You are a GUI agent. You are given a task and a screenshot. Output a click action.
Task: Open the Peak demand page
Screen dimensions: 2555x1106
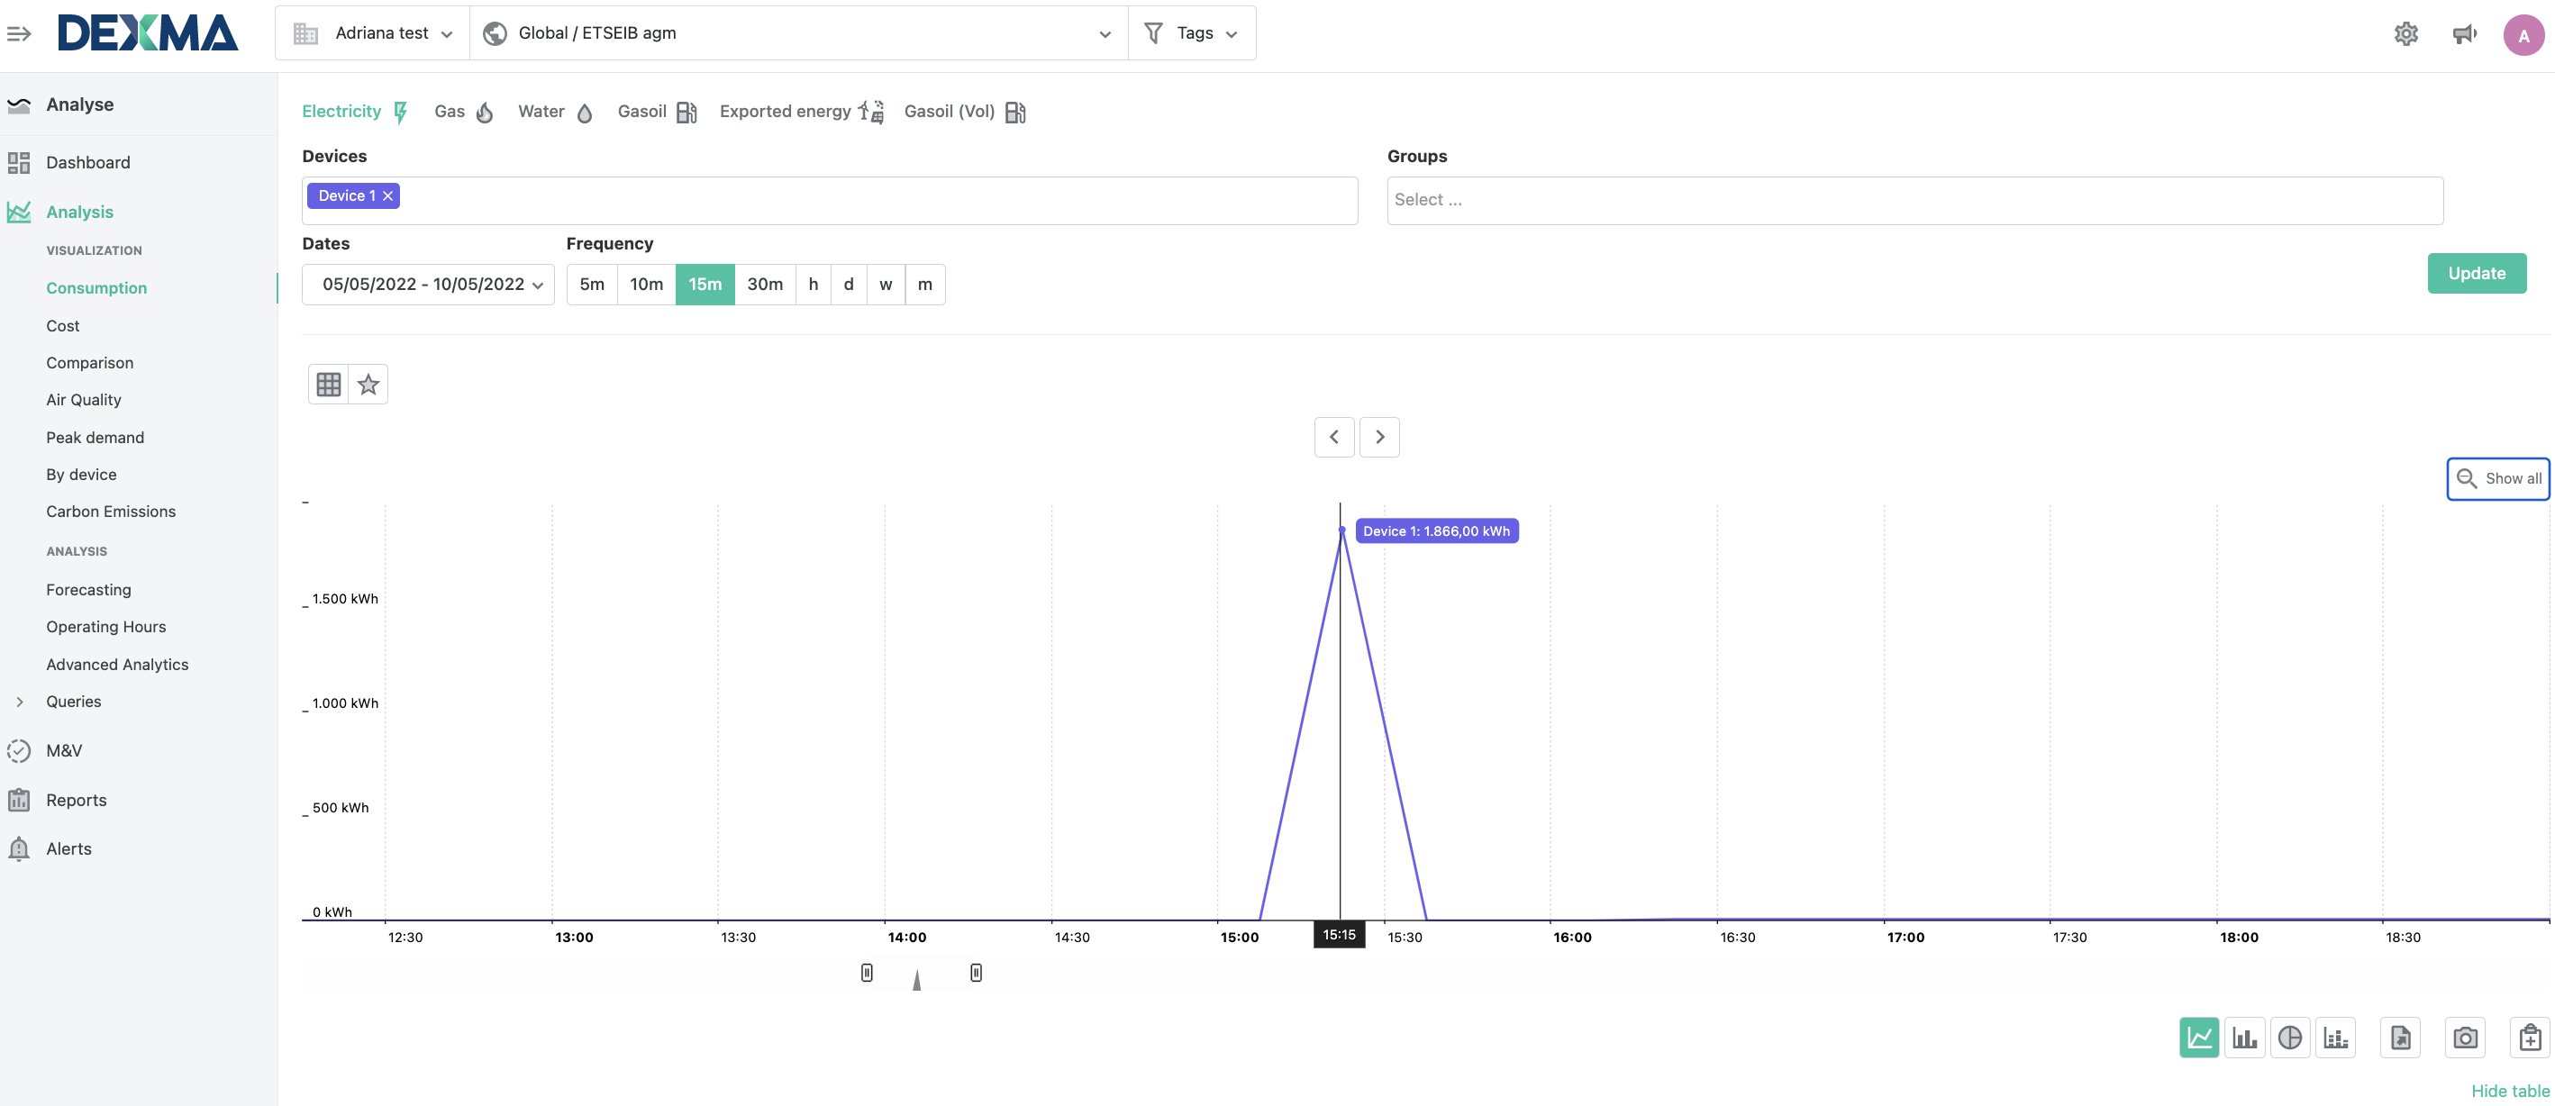(x=95, y=437)
